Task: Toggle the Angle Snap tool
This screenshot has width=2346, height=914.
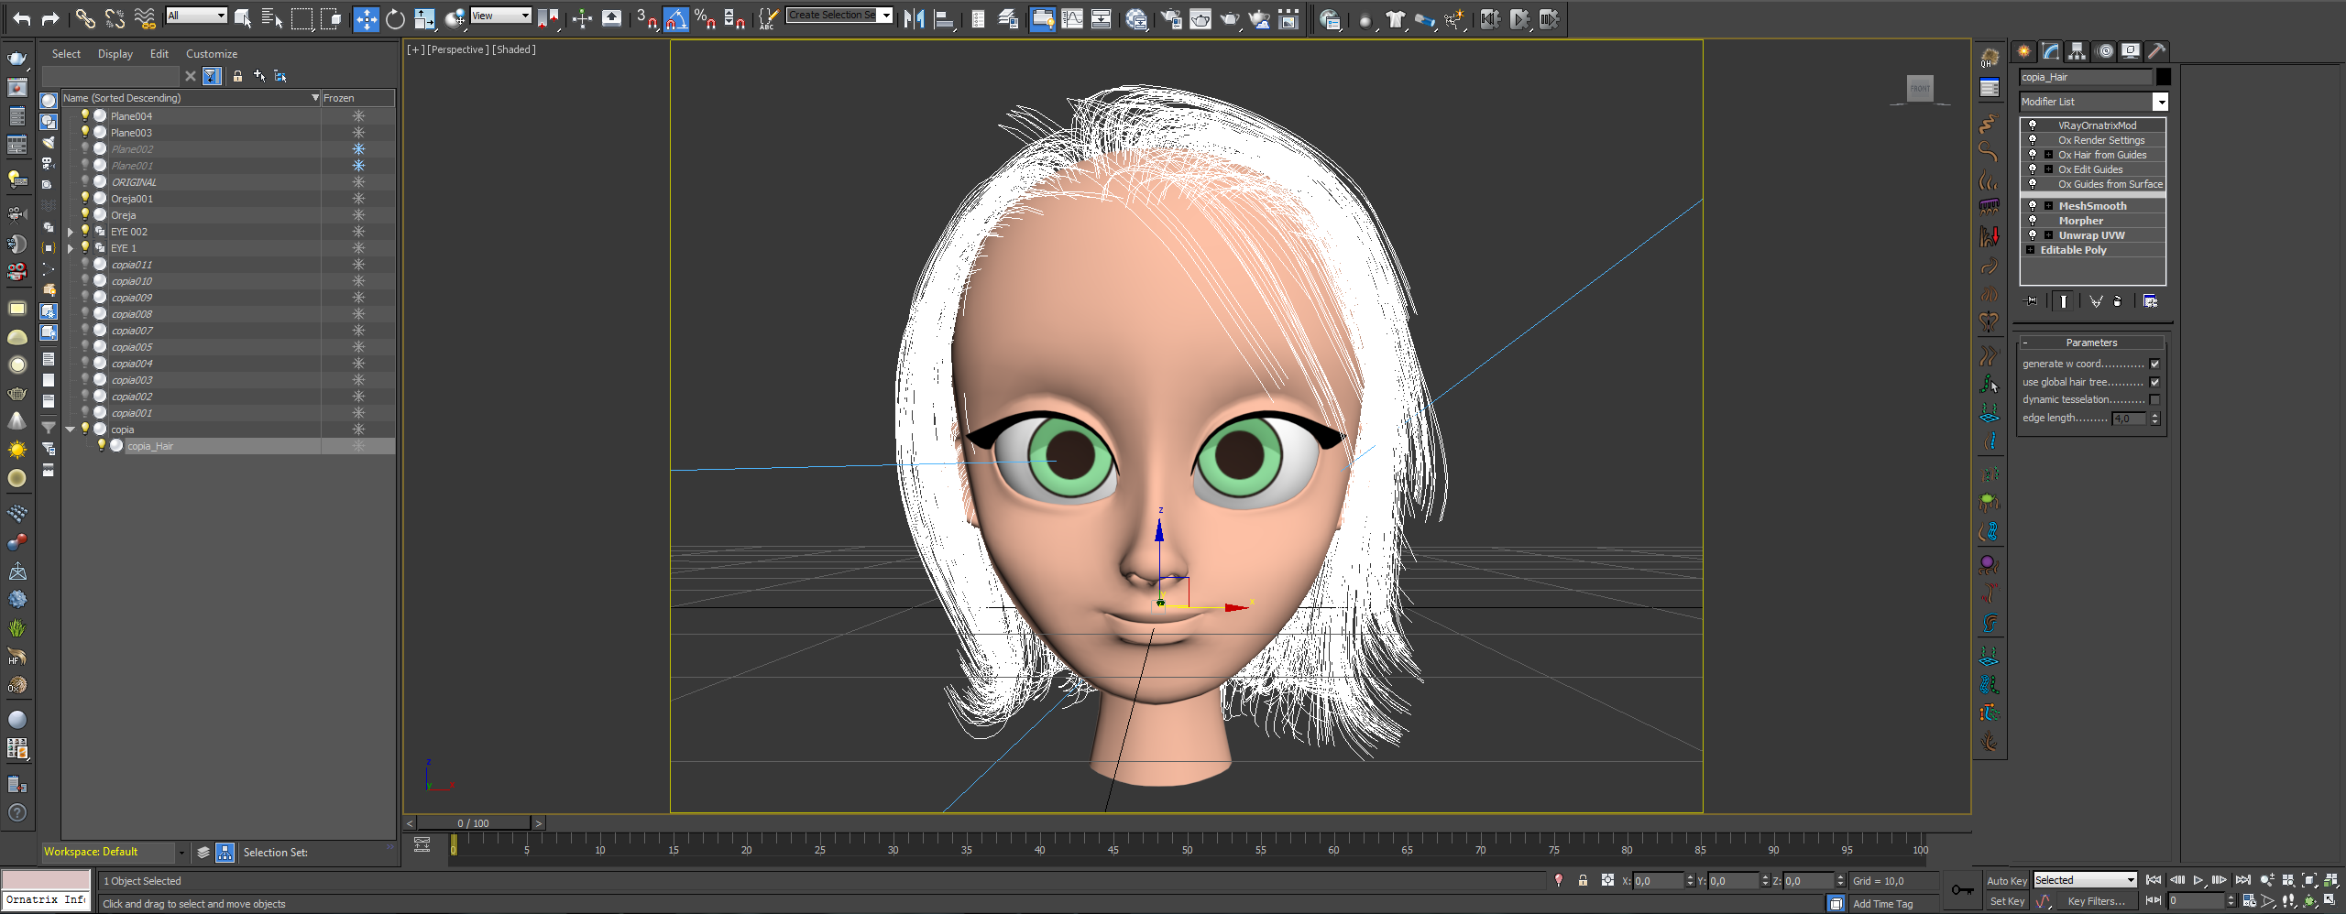Action: 675,18
